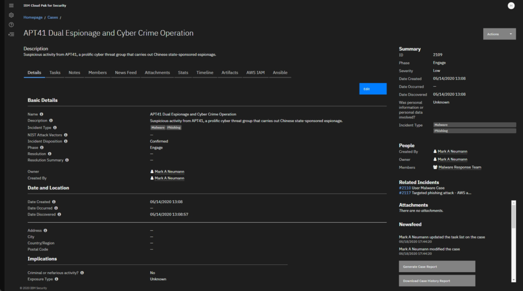
Task: Show info for Name field
Action: point(41,114)
